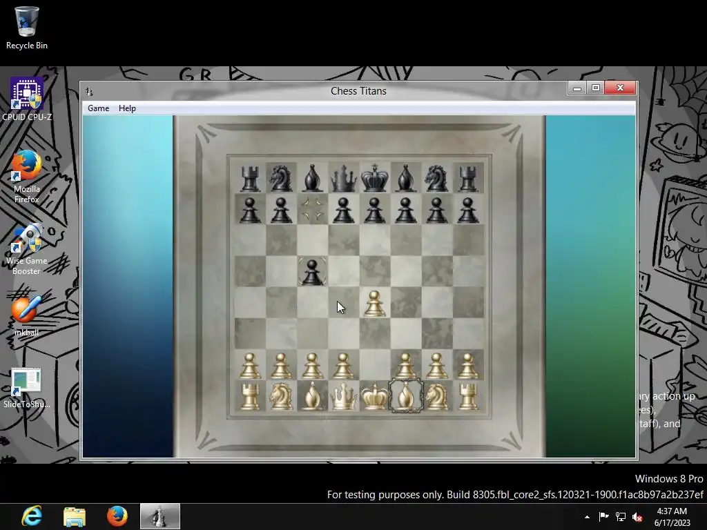
Task: Select the black pawn on a7
Action: [250, 210]
